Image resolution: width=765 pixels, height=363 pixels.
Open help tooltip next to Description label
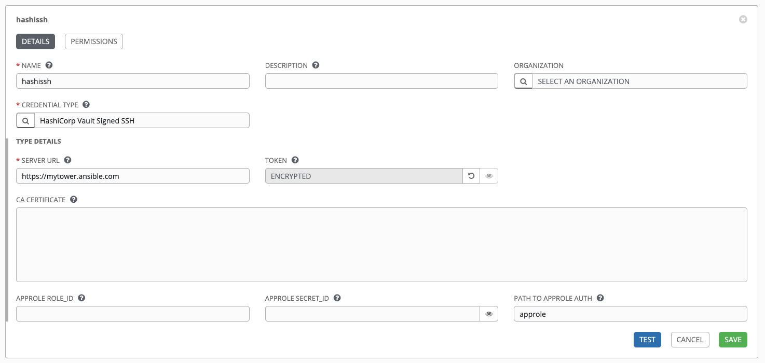coord(316,65)
